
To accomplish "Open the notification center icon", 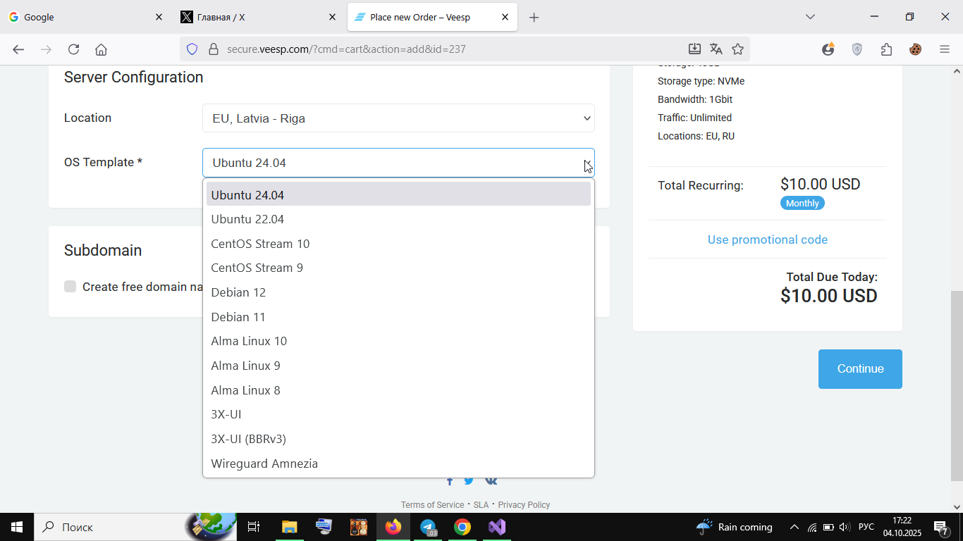I will (x=941, y=527).
